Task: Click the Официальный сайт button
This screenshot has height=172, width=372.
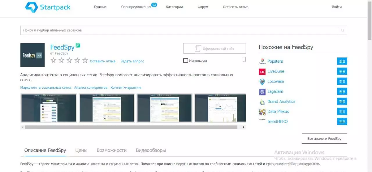Action: (x=214, y=48)
